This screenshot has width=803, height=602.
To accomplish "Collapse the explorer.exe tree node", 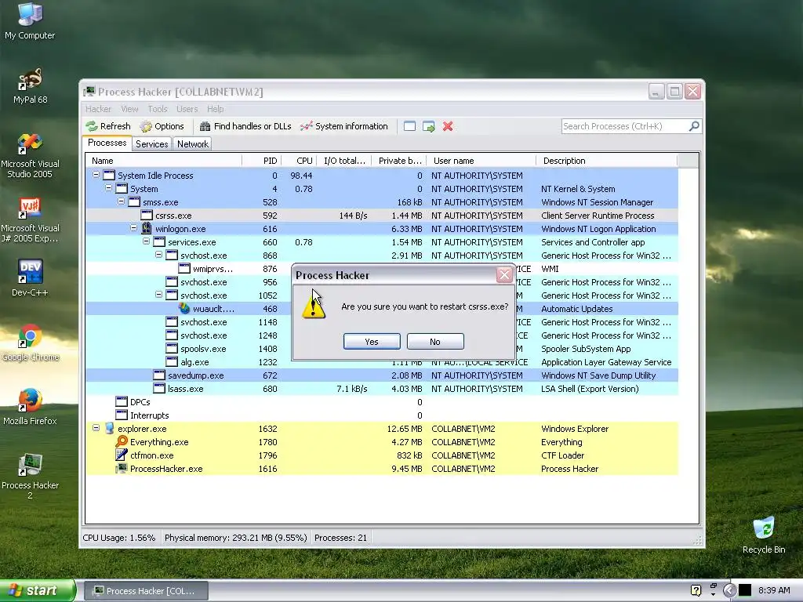I will click(x=96, y=428).
